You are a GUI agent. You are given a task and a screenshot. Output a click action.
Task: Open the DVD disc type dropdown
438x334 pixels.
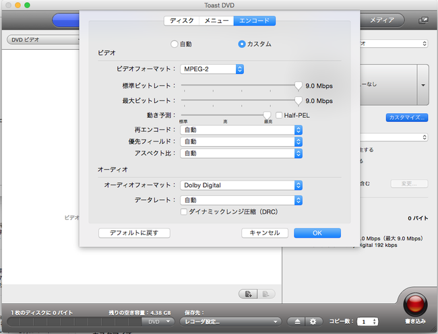click(x=158, y=322)
